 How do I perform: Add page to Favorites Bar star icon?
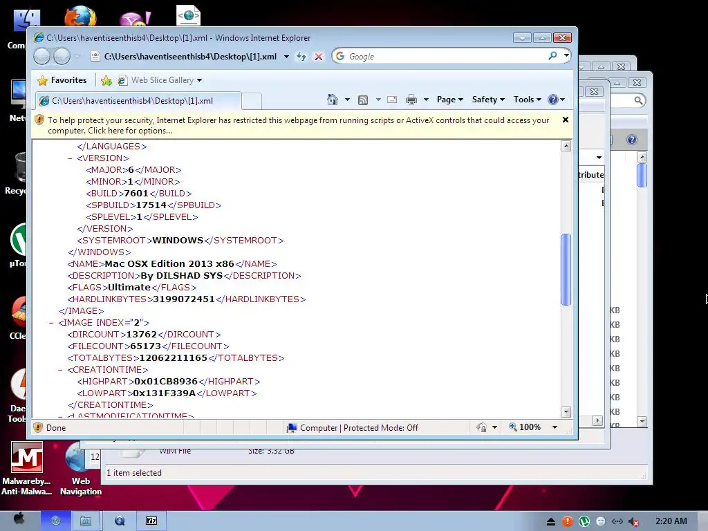click(106, 80)
